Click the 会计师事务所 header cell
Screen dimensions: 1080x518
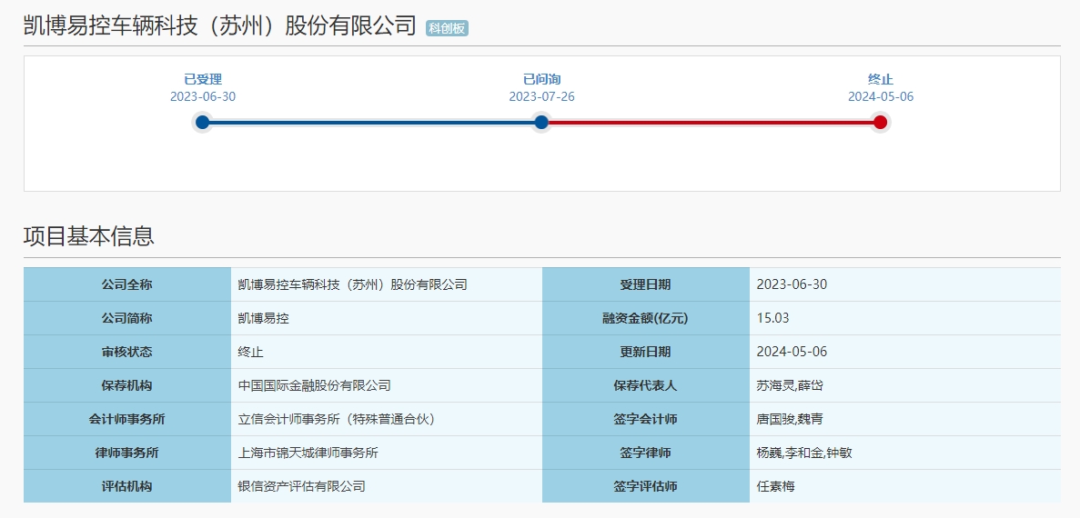(127, 419)
